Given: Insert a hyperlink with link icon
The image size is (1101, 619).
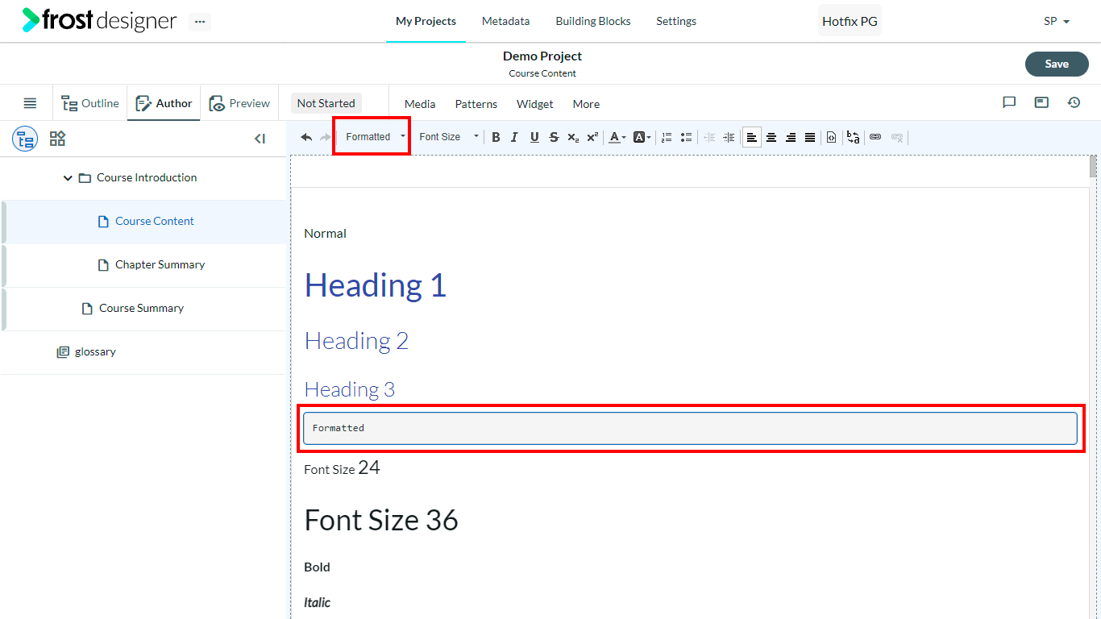Looking at the screenshot, I should tap(875, 137).
